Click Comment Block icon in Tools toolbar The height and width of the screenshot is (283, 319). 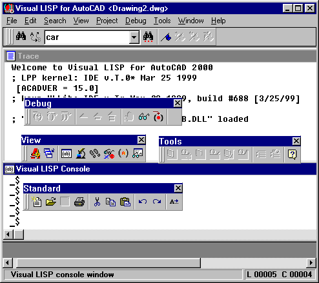[x=261, y=154]
